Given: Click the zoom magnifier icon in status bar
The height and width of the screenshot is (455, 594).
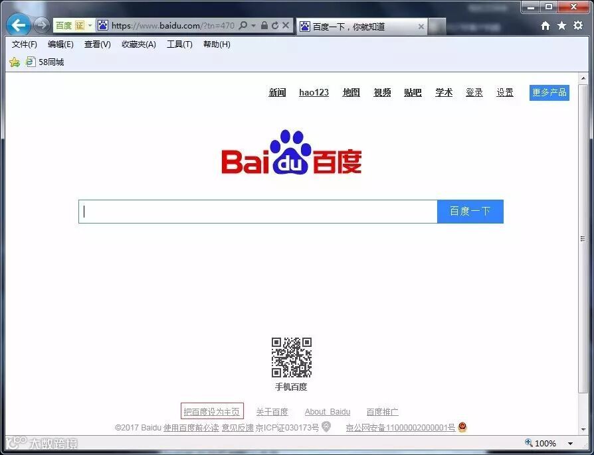Looking at the screenshot, I should click(x=528, y=442).
